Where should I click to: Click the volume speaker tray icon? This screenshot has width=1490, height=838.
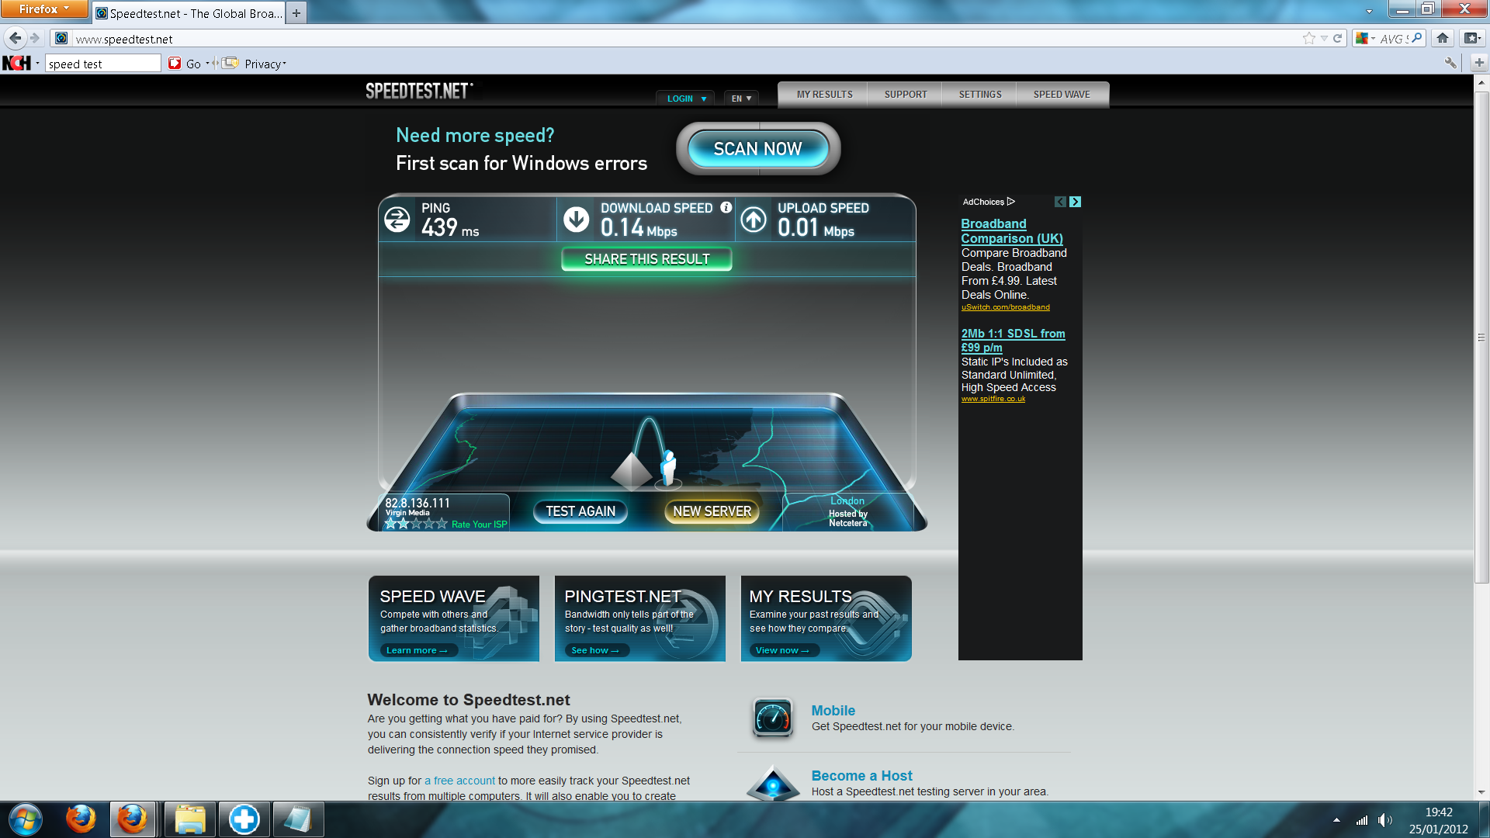(1384, 820)
